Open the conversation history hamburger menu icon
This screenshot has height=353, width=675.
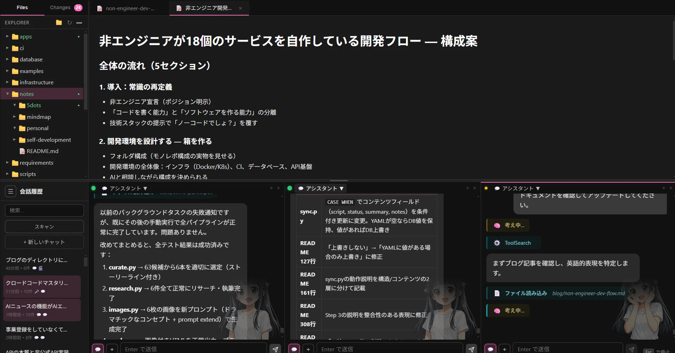11,191
